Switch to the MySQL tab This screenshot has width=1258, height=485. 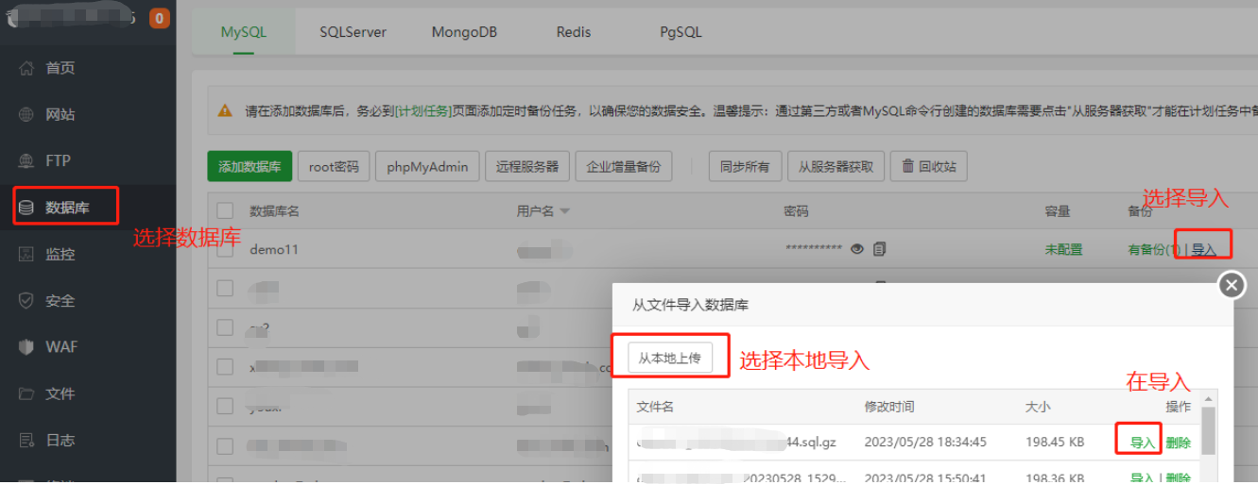pyautogui.click(x=244, y=31)
